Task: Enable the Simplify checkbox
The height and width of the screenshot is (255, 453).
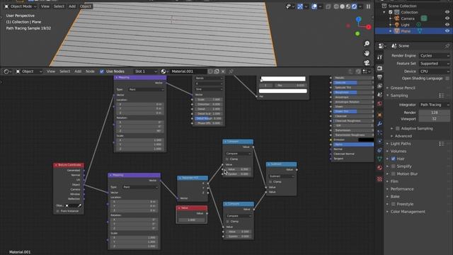Action: click(394, 166)
